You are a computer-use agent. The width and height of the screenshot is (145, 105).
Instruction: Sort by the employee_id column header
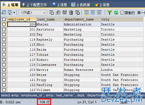pyautogui.click(x=22, y=19)
